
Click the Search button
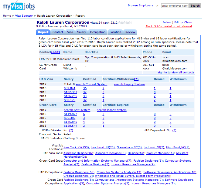coord(195,6)
